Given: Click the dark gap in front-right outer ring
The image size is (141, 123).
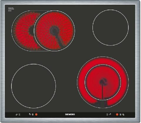Looking at the screenshot, I should (x=102, y=104).
